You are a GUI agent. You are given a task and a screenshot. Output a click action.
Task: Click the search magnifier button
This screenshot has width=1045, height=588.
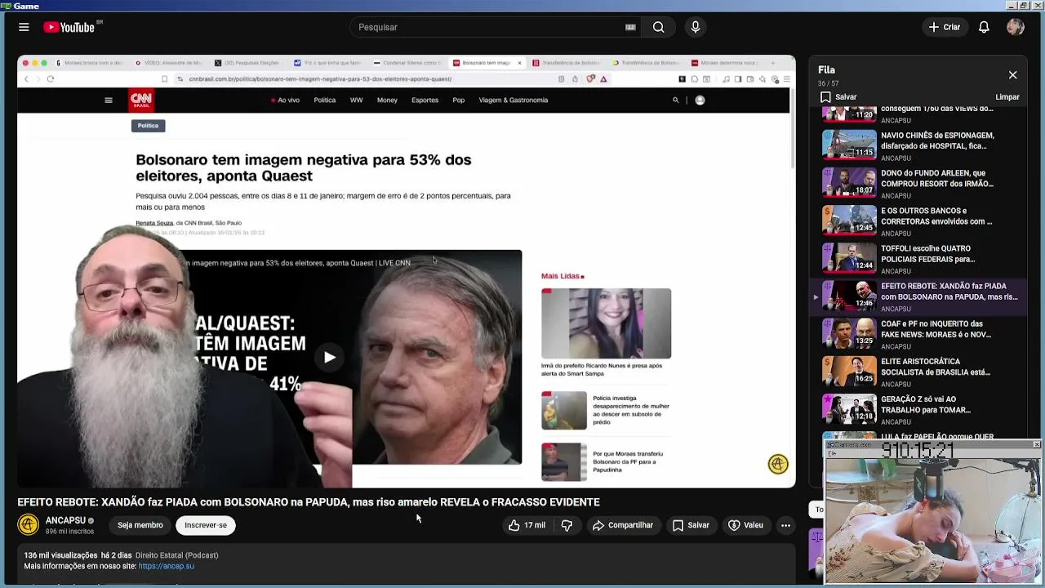coord(658,27)
